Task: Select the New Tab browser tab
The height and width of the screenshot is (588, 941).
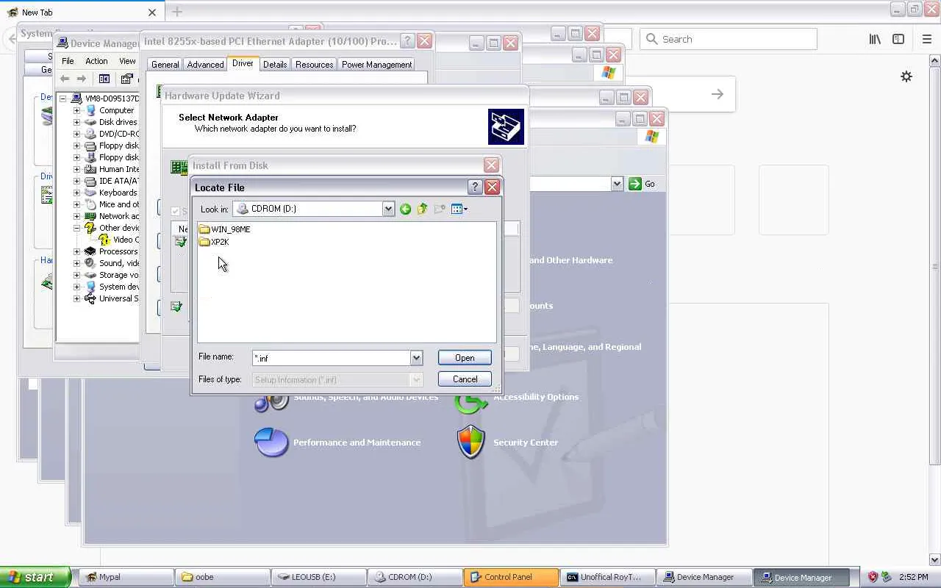Action: tap(81, 12)
